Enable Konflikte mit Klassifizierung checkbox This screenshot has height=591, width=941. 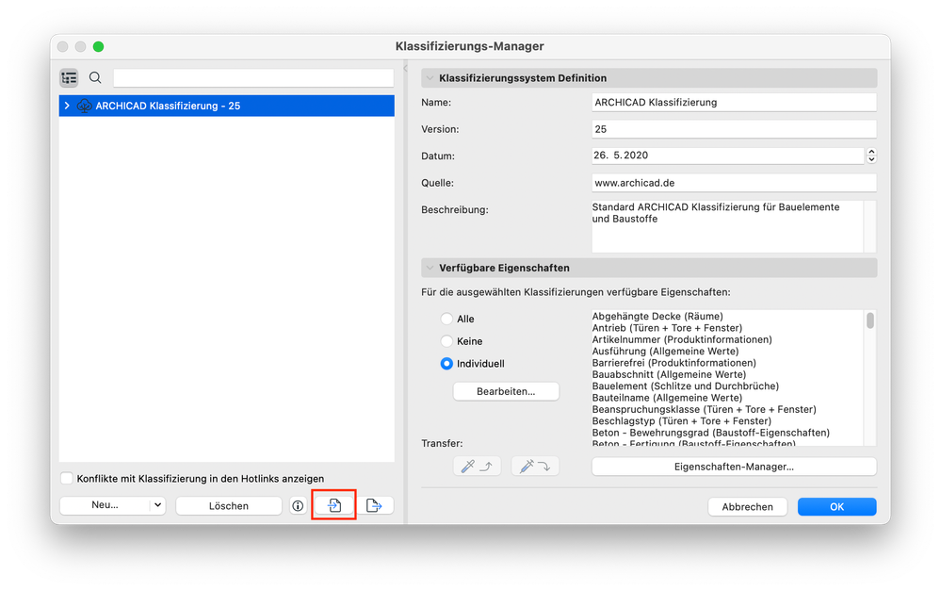click(x=67, y=478)
